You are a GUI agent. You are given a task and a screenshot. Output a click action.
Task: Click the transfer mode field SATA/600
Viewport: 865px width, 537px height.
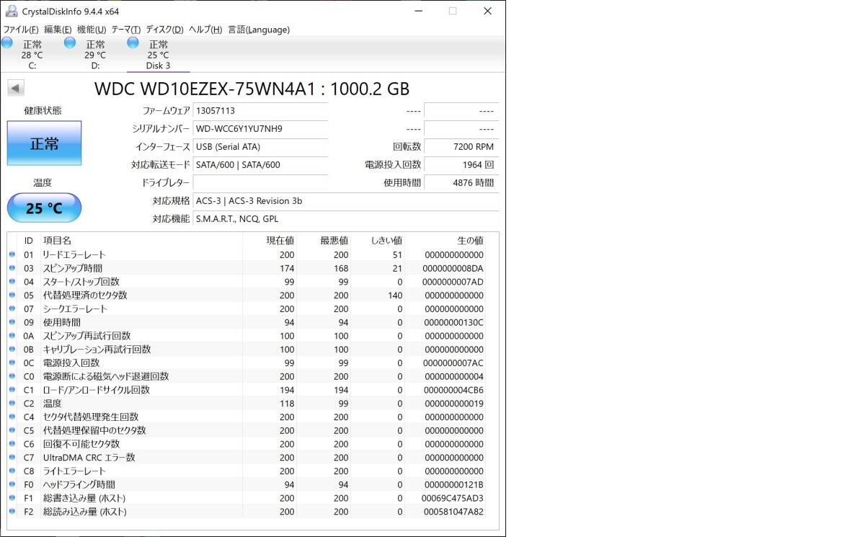click(260, 164)
